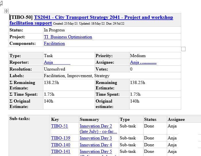This screenshot has height=156, width=201.
Task: Click 'Done' status in TIBO-51 row
Action: [x=149, y=126]
